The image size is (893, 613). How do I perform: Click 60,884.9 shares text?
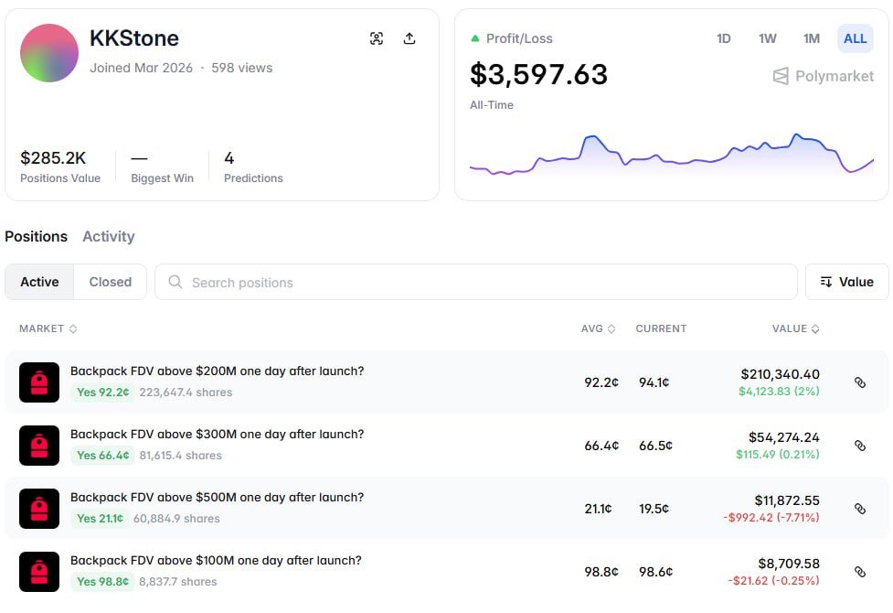[176, 519]
